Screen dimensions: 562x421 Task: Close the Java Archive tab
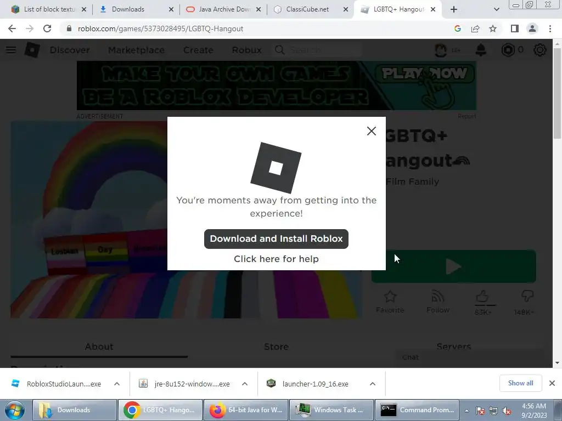click(x=258, y=10)
